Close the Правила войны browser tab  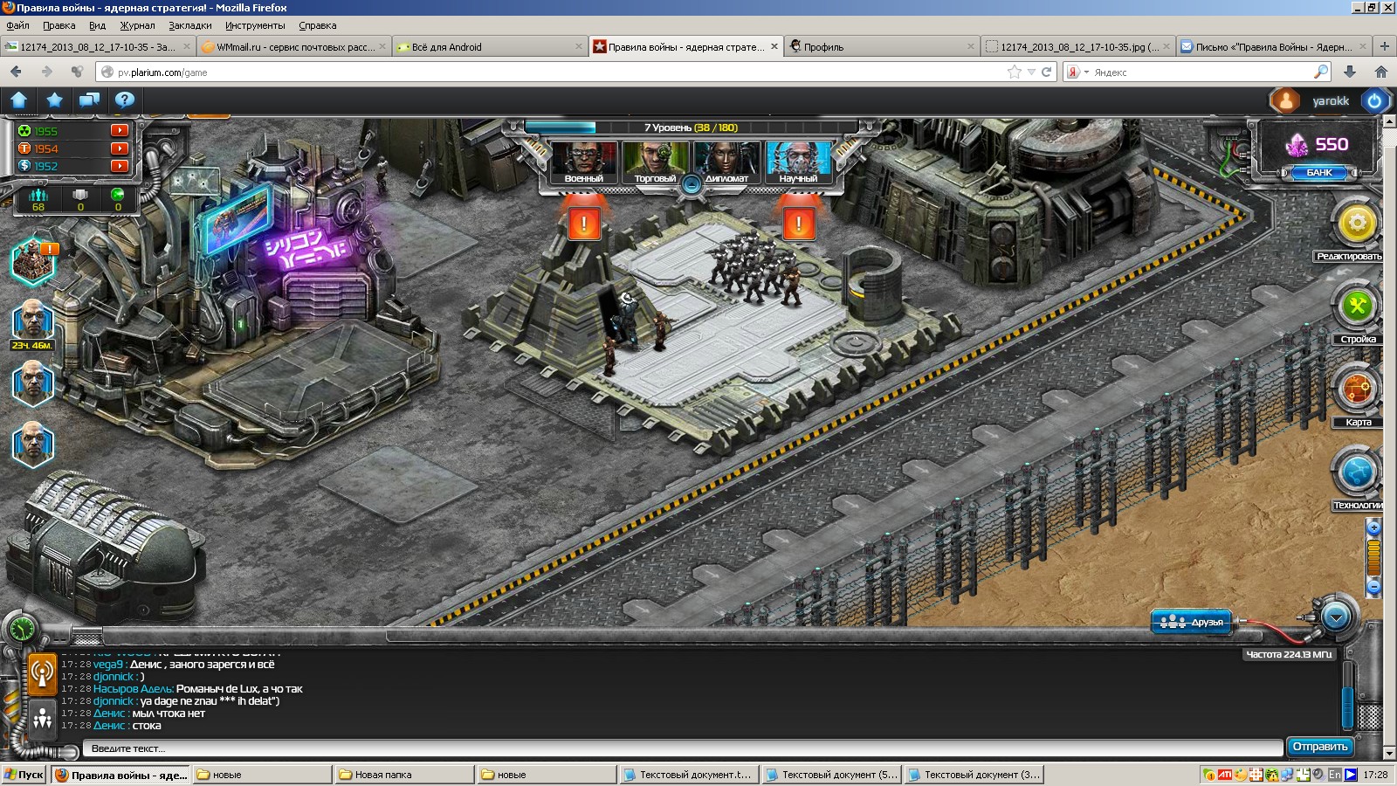pos(774,47)
